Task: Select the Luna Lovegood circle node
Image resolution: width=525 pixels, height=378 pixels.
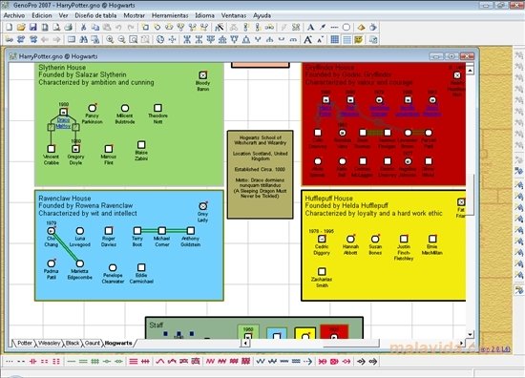Action: point(79,231)
